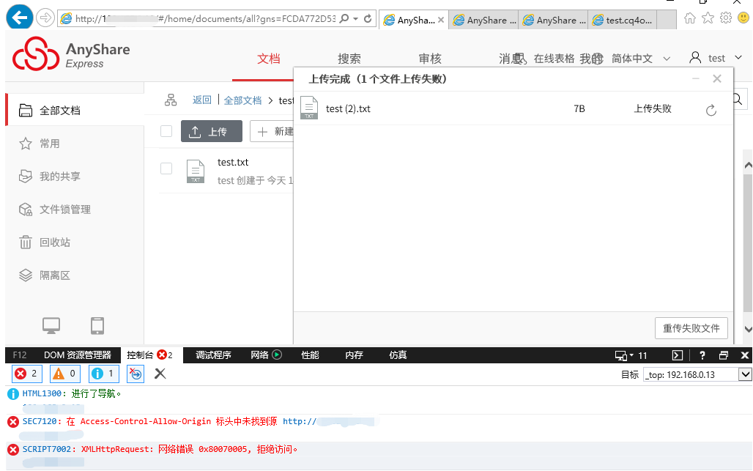The width and height of the screenshot is (753, 471).
Task: Open dev tools help question mark
Action: point(702,355)
